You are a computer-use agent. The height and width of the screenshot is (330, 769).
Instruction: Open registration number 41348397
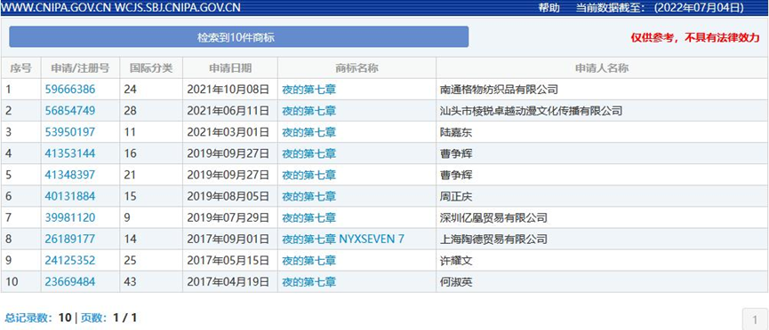click(70, 175)
